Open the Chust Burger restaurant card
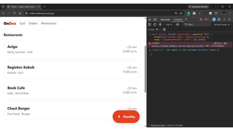 coord(72,111)
